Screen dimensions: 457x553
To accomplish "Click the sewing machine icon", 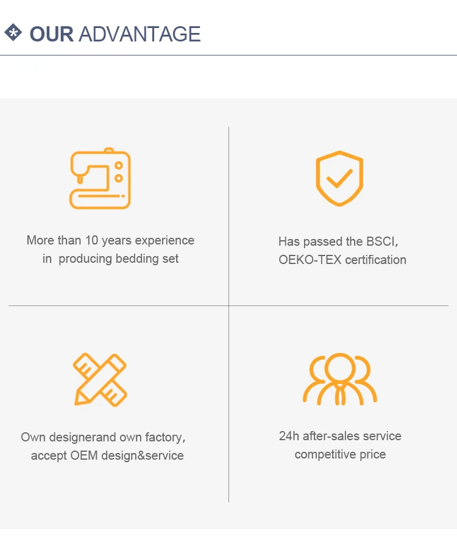I will [100, 179].
